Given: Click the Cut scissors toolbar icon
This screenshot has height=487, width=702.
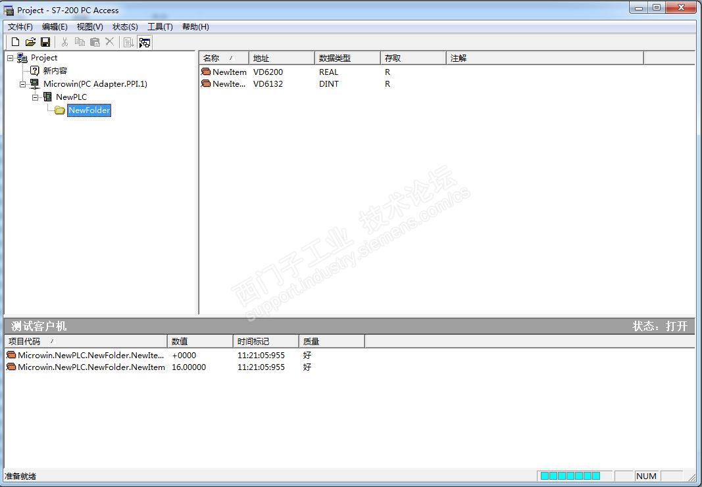Looking at the screenshot, I should (64, 42).
